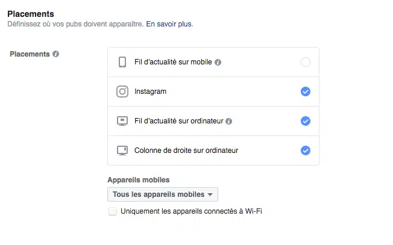Click the desktop news feed monitor icon
This screenshot has height=245, width=393.
click(122, 121)
